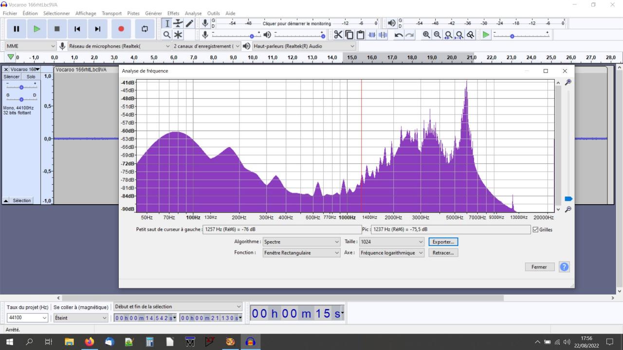
Task: Open the Effets menu
Action: click(x=173, y=13)
